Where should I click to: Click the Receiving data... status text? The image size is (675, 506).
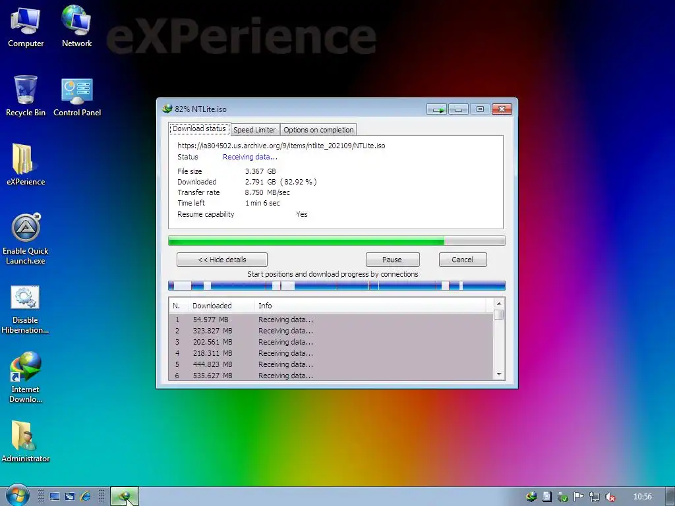click(250, 157)
